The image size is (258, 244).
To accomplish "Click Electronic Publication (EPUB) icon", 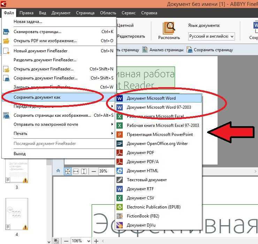I will (120, 207).
